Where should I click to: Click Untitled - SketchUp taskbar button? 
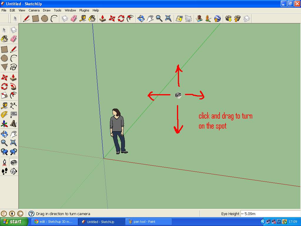tap(101, 222)
